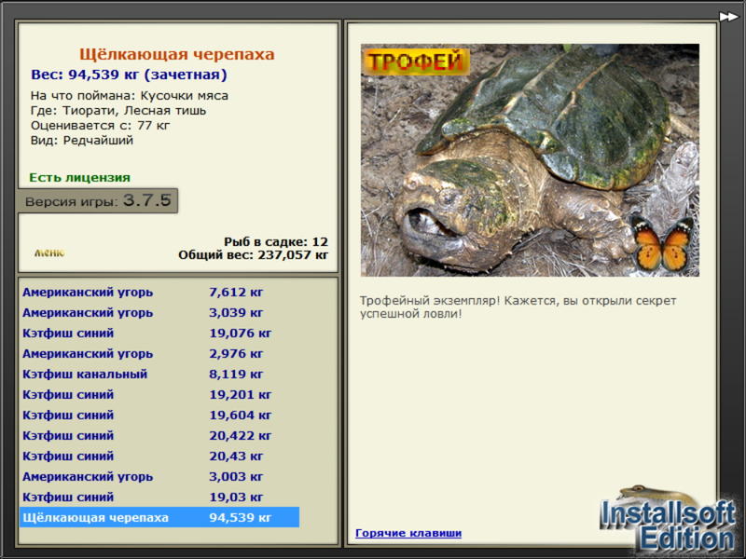This screenshot has width=746, height=559.
Task: Click the Трофейный экземпляр! description text
Action: tap(518, 307)
